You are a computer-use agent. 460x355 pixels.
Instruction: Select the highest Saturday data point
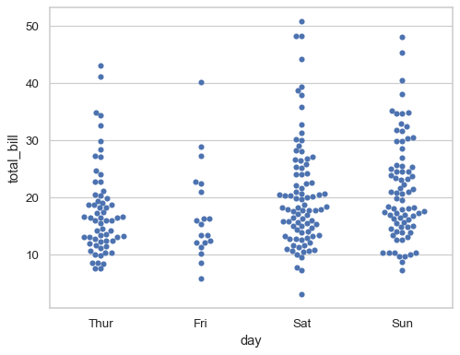[x=301, y=21]
